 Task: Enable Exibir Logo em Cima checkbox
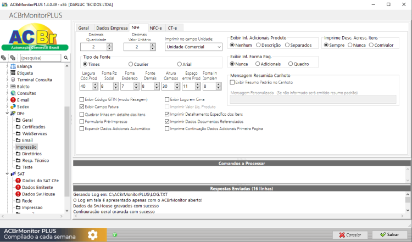pos(167,99)
